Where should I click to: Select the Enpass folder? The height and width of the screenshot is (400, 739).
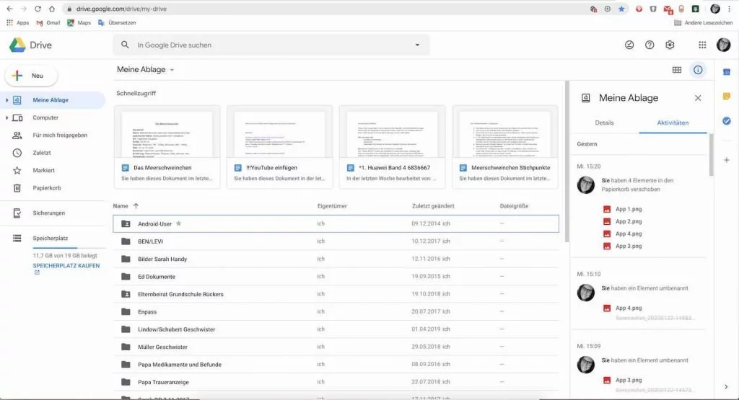[x=336, y=311]
